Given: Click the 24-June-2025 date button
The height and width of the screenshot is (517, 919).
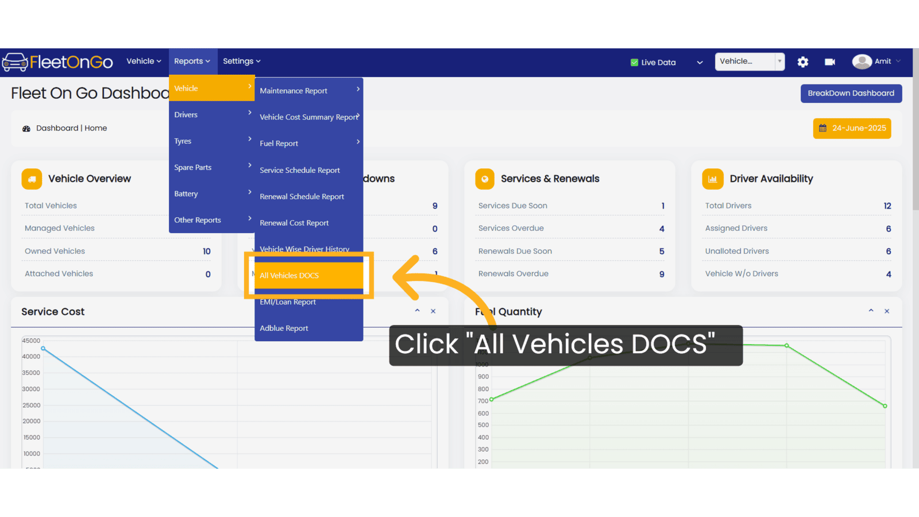Looking at the screenshot, I should click(x=852, y=128).
